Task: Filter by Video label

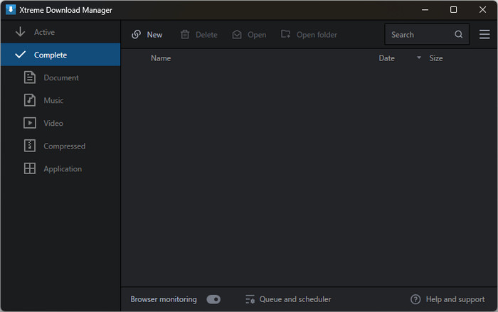Action: coord(53,123)
